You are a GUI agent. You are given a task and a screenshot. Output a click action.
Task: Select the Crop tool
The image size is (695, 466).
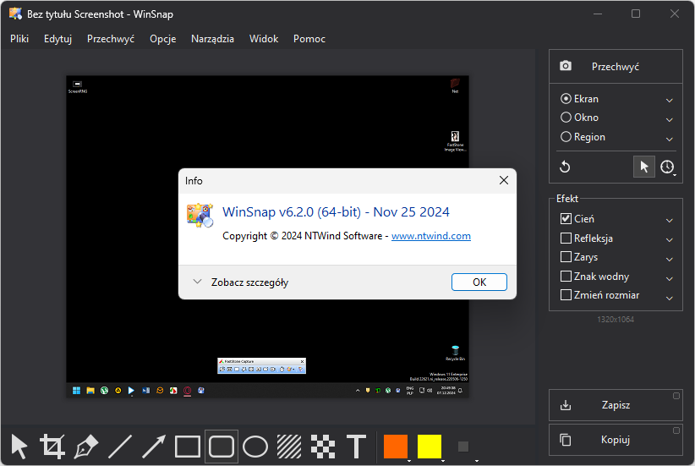click(52, 446)
